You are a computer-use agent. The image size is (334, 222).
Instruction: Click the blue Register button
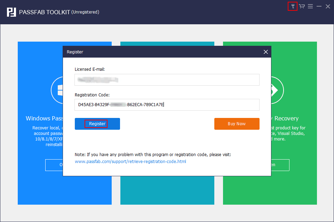pyautogui.click(x=97, y=123)
